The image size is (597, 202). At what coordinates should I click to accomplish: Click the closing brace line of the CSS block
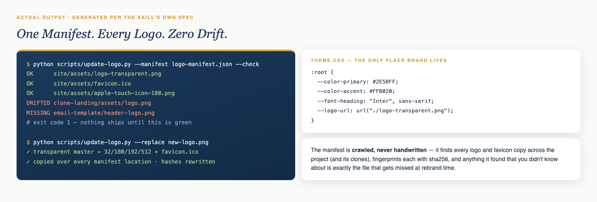(313, 120)
